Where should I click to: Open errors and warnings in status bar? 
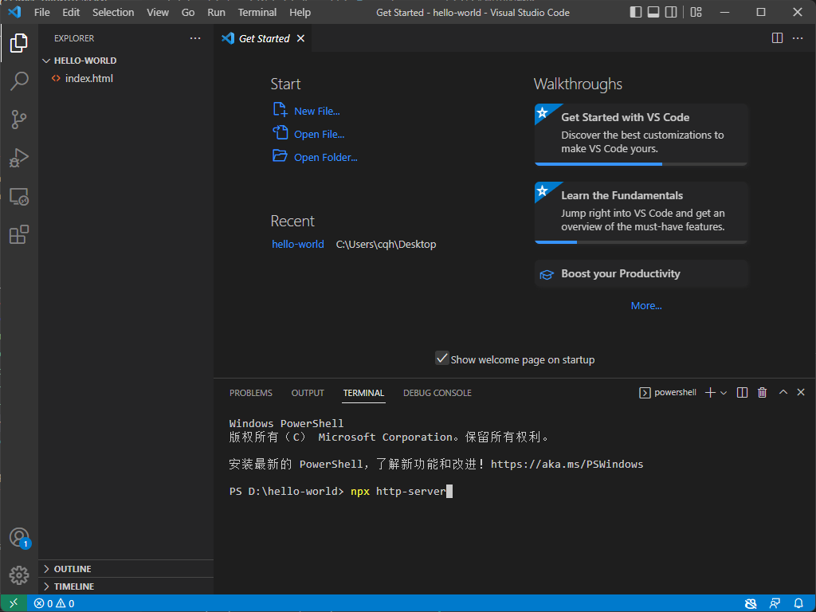pos(54,604)
